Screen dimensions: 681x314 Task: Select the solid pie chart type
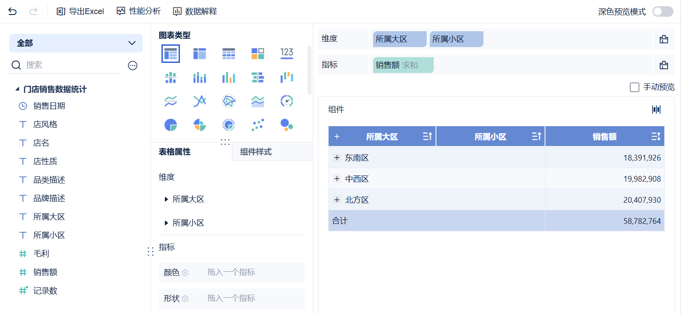coord(170,125)
